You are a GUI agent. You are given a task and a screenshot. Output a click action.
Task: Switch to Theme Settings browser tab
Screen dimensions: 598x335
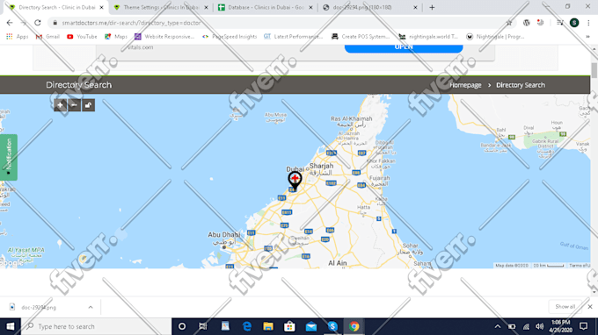(161, 7)
